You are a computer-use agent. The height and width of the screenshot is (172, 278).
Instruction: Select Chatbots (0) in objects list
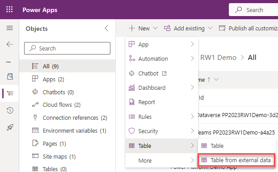click(x=67, y=92)
